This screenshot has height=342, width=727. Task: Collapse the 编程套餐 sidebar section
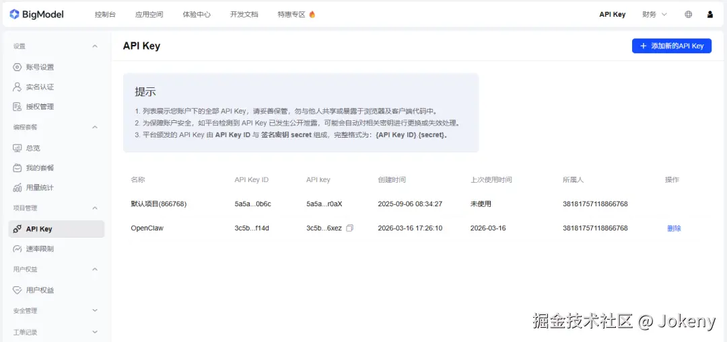tap(95, 127)
